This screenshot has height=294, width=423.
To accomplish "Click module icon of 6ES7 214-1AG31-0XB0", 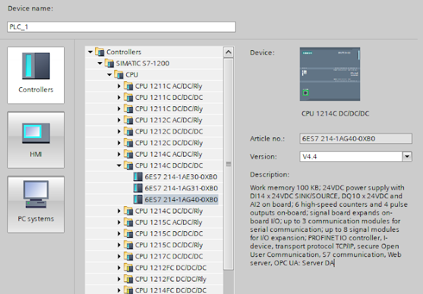I will (138, 188).
